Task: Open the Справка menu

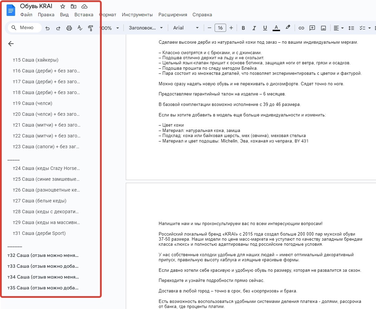Action: [202, 15]
